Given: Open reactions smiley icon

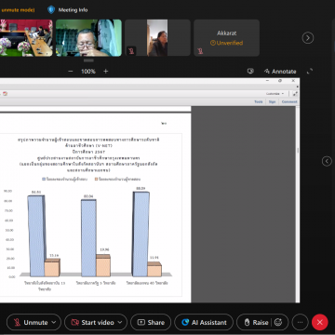Looking at the screenshot, I should click(278, 322).
